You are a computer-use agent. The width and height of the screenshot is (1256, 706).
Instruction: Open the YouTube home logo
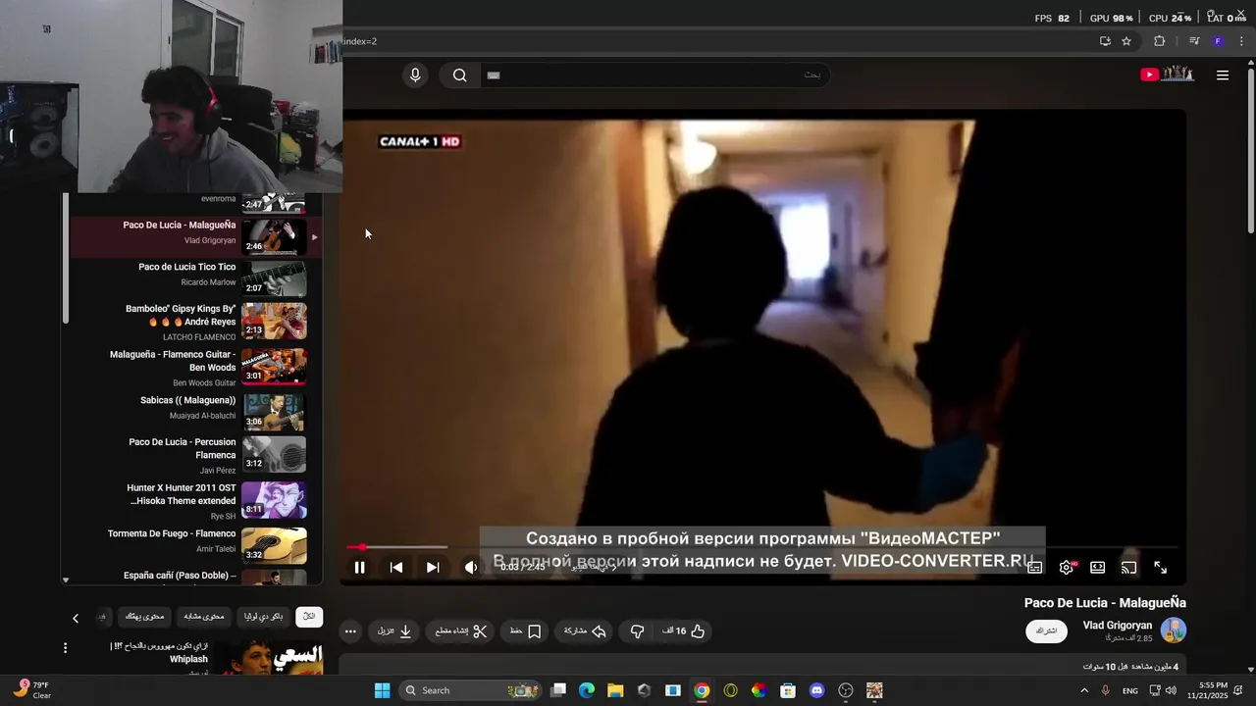[x=1168, y=75]
